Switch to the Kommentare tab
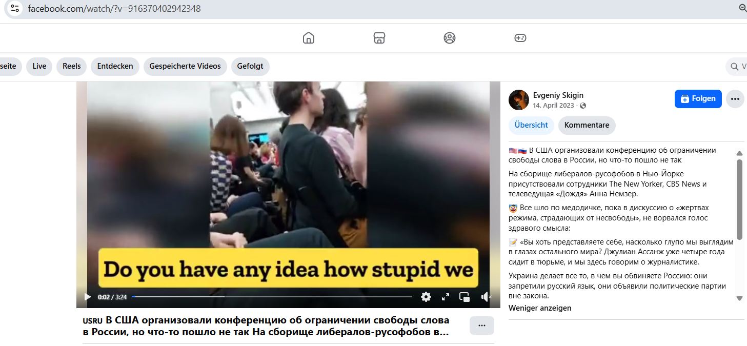 pos(587,125)
